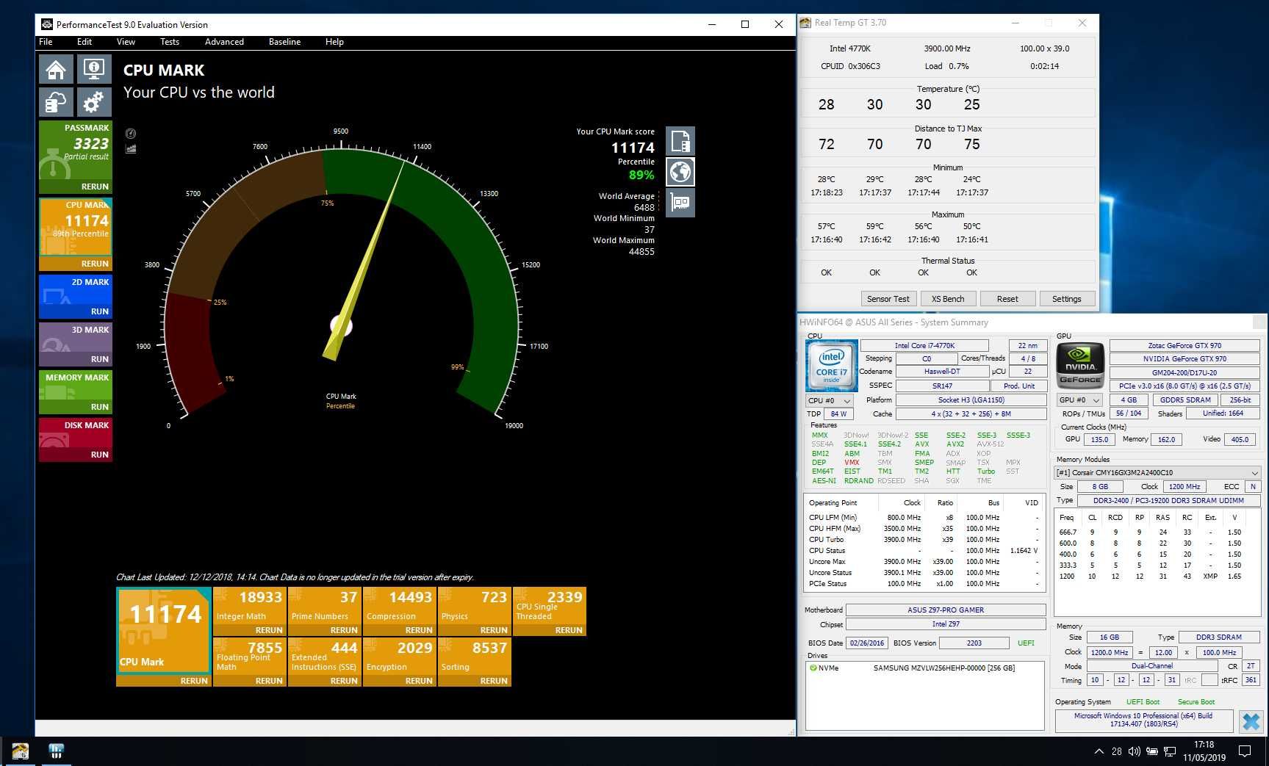Open the Edit menu
This screenshot has height=766, width=1269.
pyautogui.click(x=85, y=42)
